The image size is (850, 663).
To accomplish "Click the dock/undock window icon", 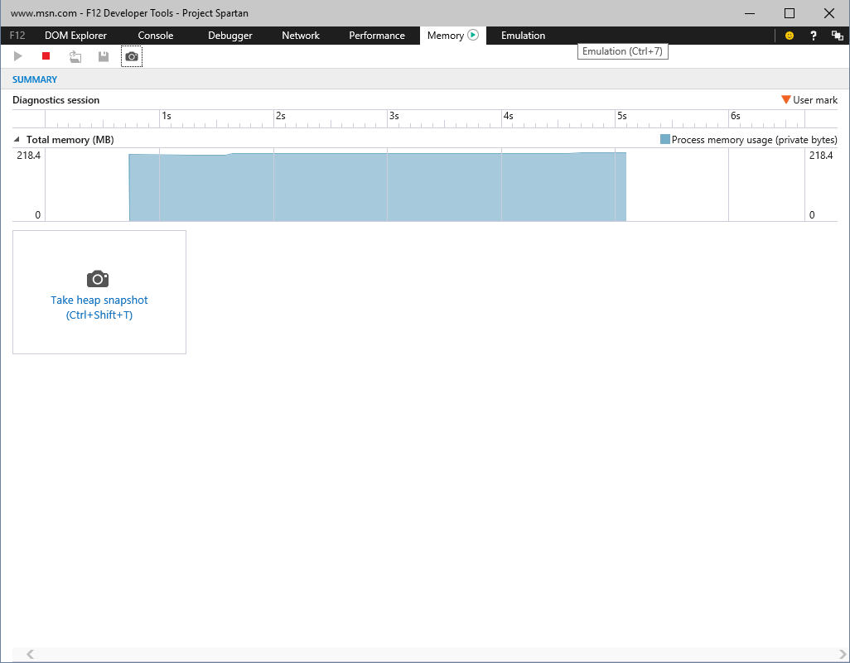I will [x=837, y=36].
